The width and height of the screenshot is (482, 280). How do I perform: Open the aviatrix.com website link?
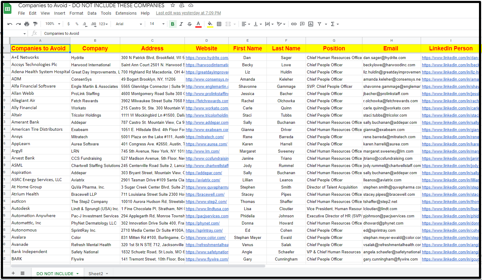point(203,180)
